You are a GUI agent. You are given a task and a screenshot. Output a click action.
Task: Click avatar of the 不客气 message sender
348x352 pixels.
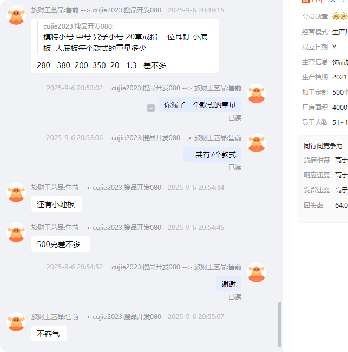coord(16,322)
